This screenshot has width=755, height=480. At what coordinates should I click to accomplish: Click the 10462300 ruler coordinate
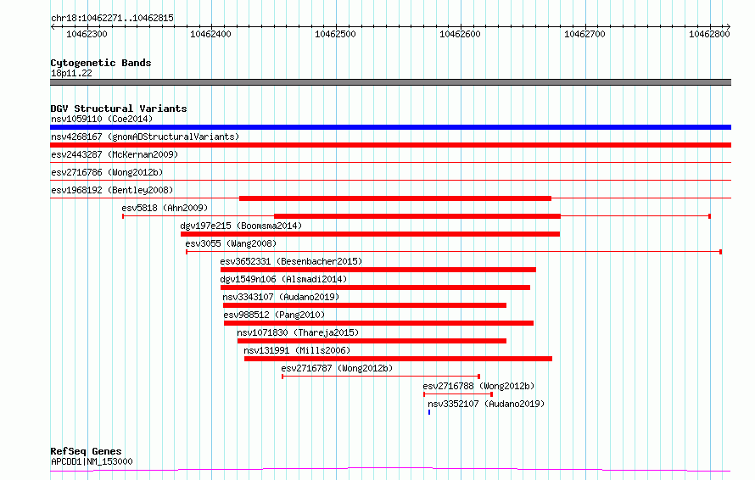[87, 34]
